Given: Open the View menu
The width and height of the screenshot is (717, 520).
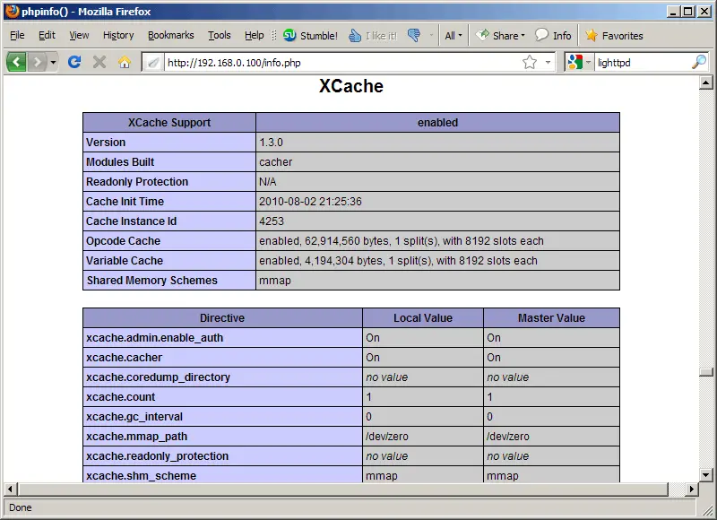Looking at the screenshot, I should tap(79, 35).
